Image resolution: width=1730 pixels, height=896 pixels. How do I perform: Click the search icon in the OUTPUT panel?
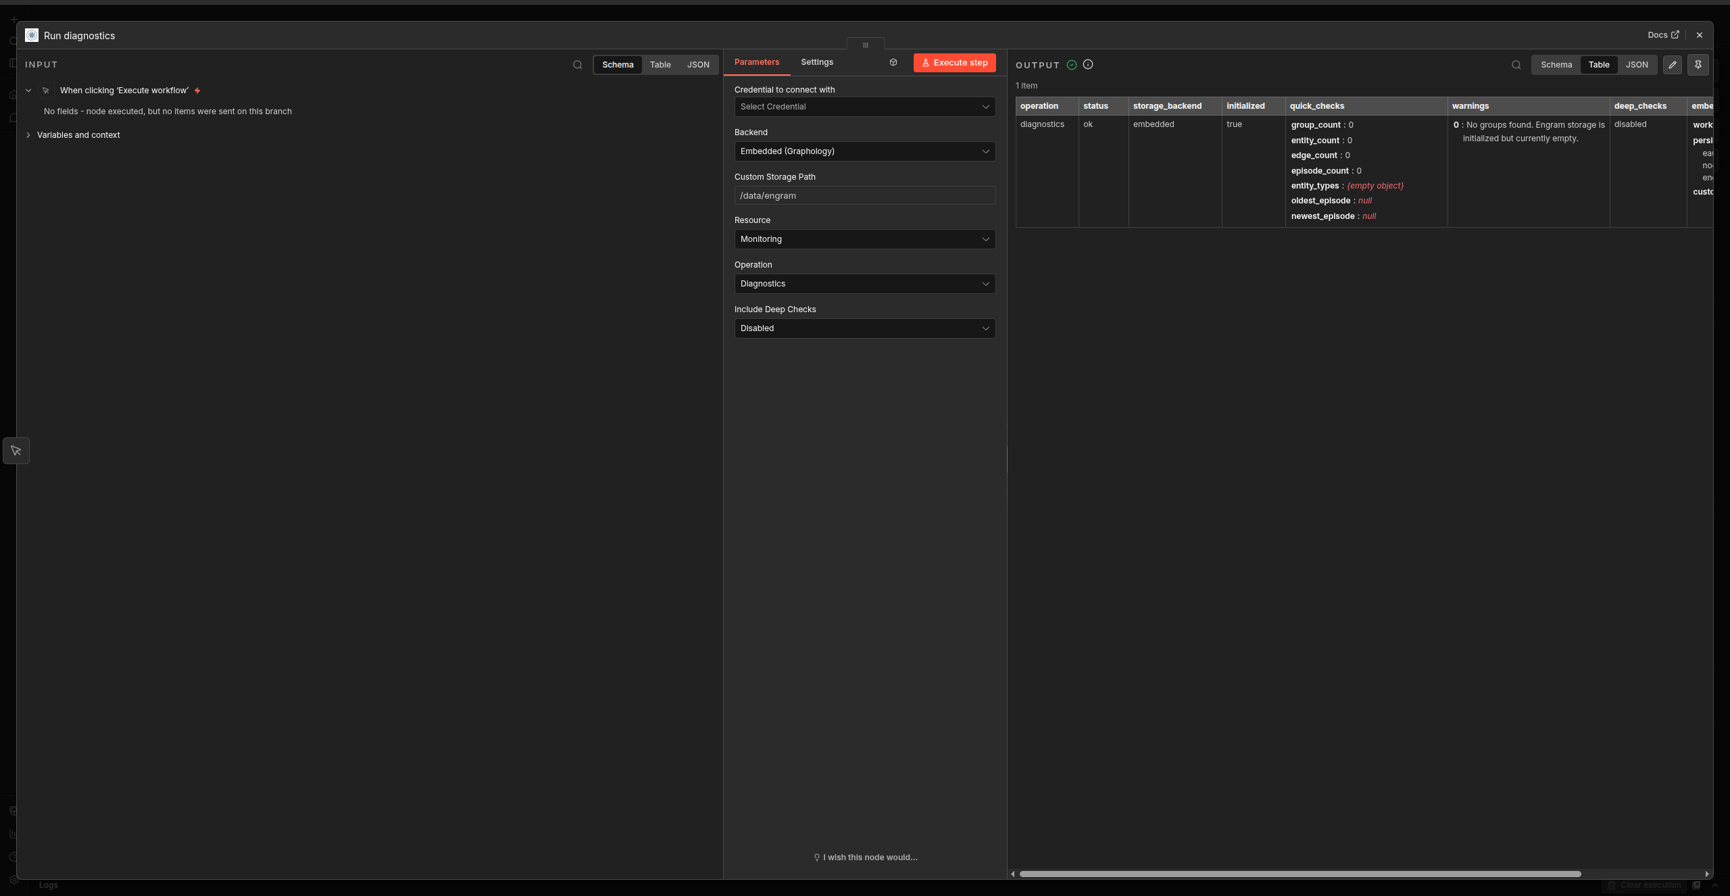pyautogui.click(x=1516, y=65)
